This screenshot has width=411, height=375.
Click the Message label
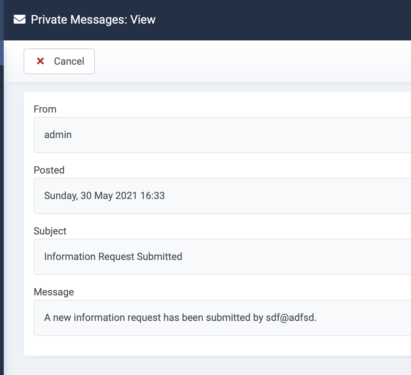(54, 292)
